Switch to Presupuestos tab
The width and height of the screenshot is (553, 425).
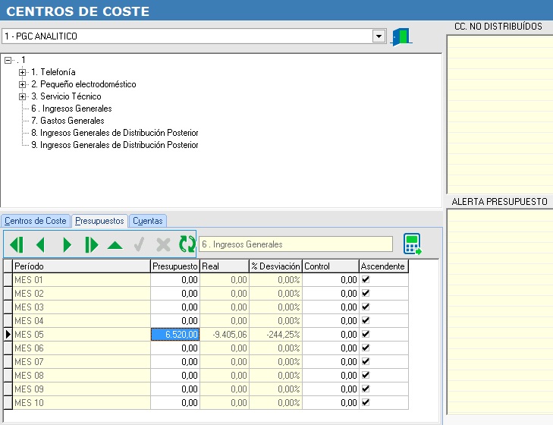[99, 221]
